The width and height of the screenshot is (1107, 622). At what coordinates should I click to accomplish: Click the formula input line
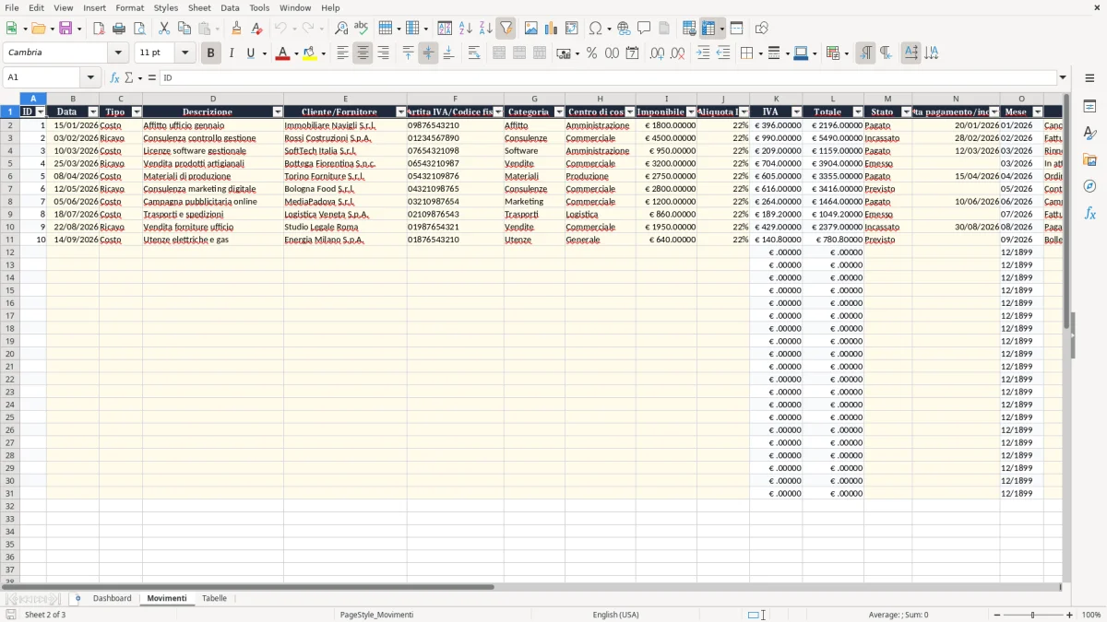pyautogui.click(x=608, y=78)
